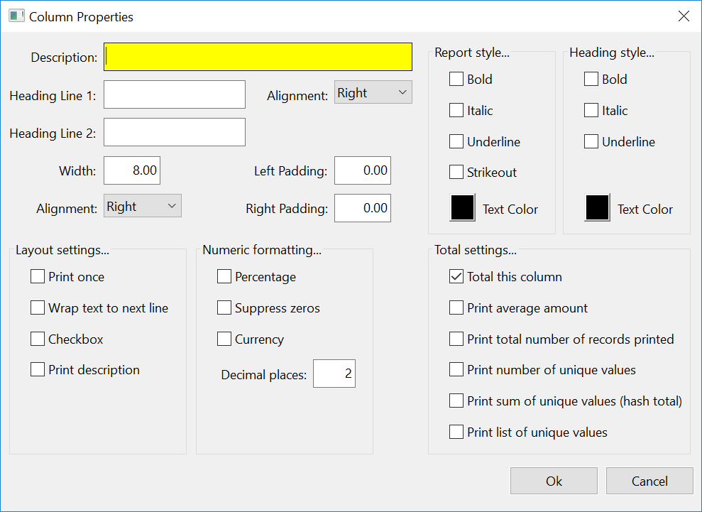Check Print average amount
Screen dimensions: 702x512
456,308
